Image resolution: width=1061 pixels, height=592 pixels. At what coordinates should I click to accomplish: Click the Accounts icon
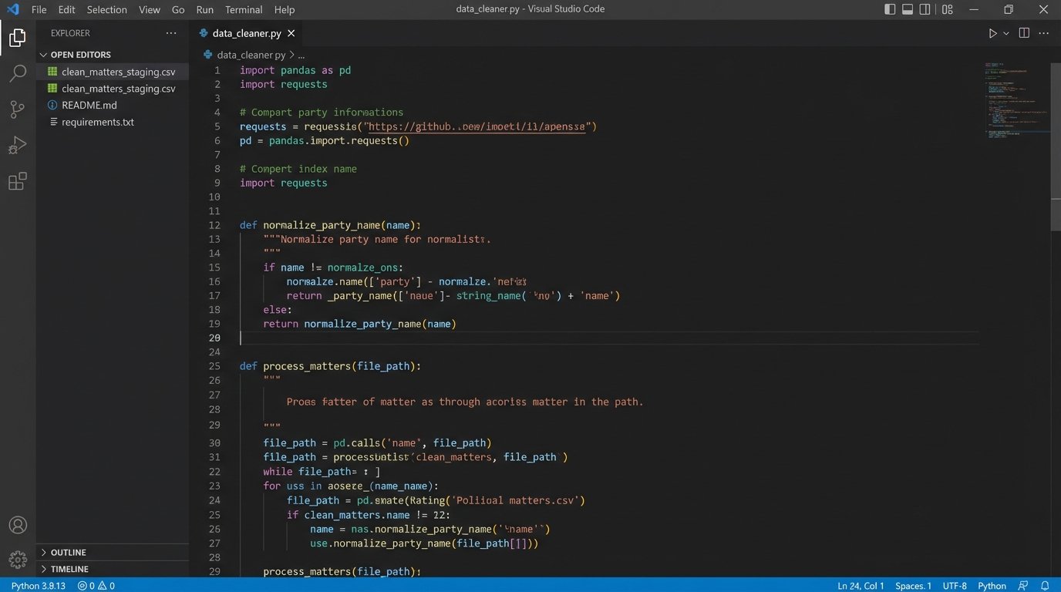coord(17,525)
